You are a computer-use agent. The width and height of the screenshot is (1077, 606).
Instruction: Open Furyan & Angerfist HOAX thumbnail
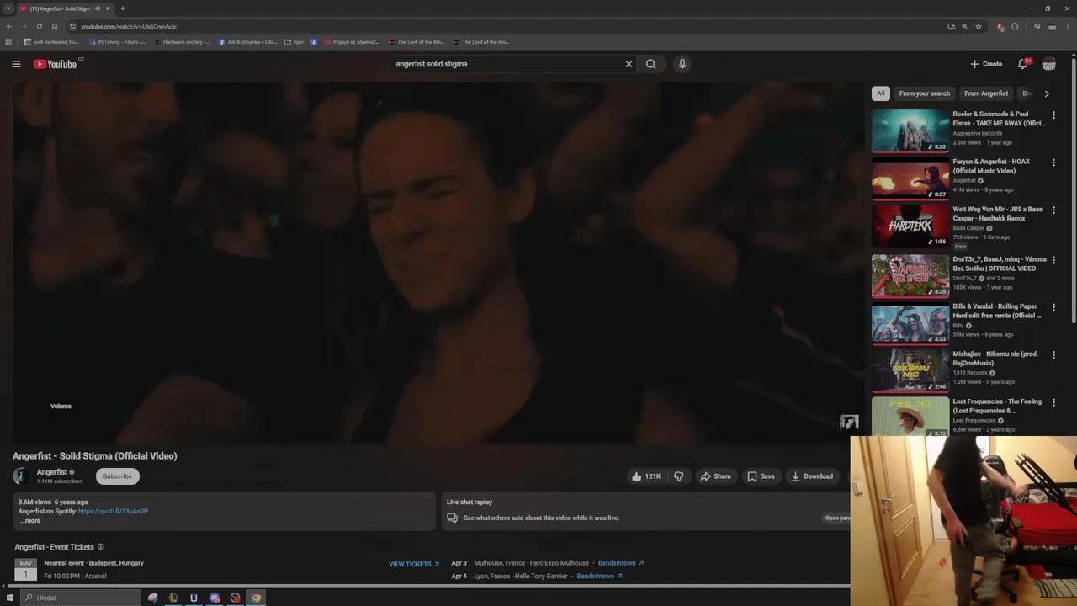coord(910,178)
